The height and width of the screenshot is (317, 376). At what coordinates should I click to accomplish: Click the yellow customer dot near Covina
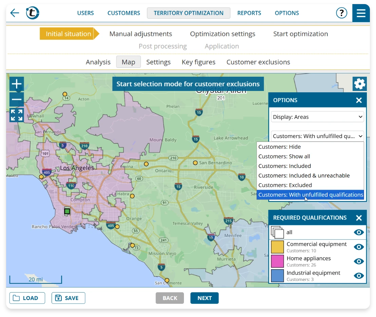[146, 164]
